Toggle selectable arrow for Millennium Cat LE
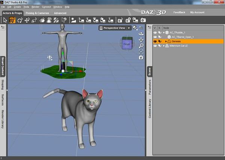This screenshot has height=160, width=225. (x=160, y=46)
